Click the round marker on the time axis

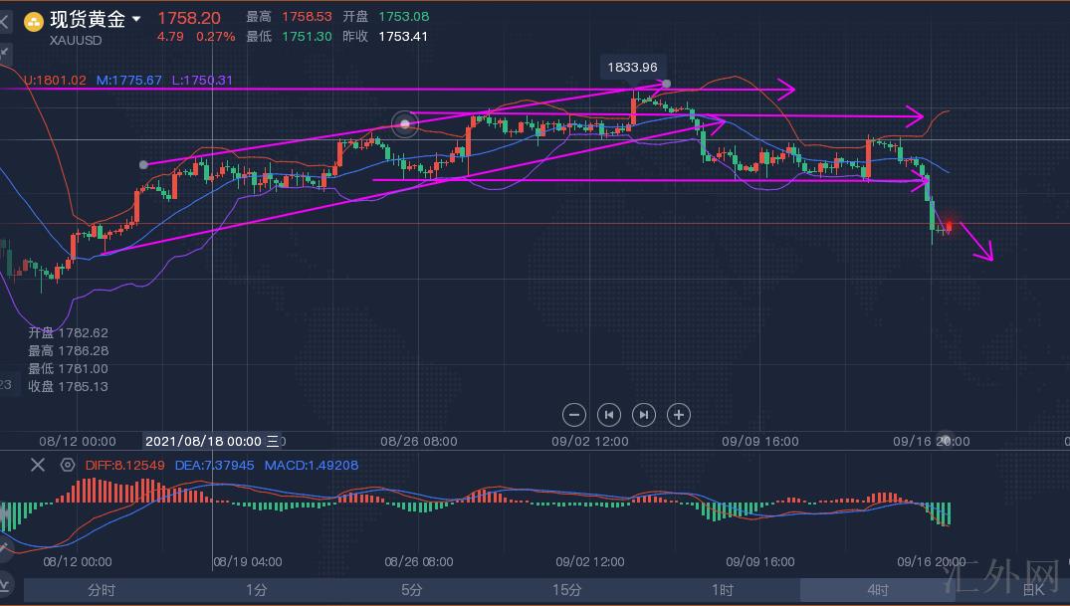(x=948, y=441)
